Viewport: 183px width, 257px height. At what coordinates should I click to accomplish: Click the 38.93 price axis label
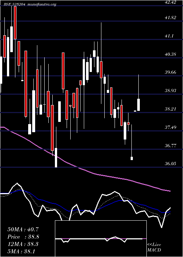pyautogui.click(x=170, y=91)
